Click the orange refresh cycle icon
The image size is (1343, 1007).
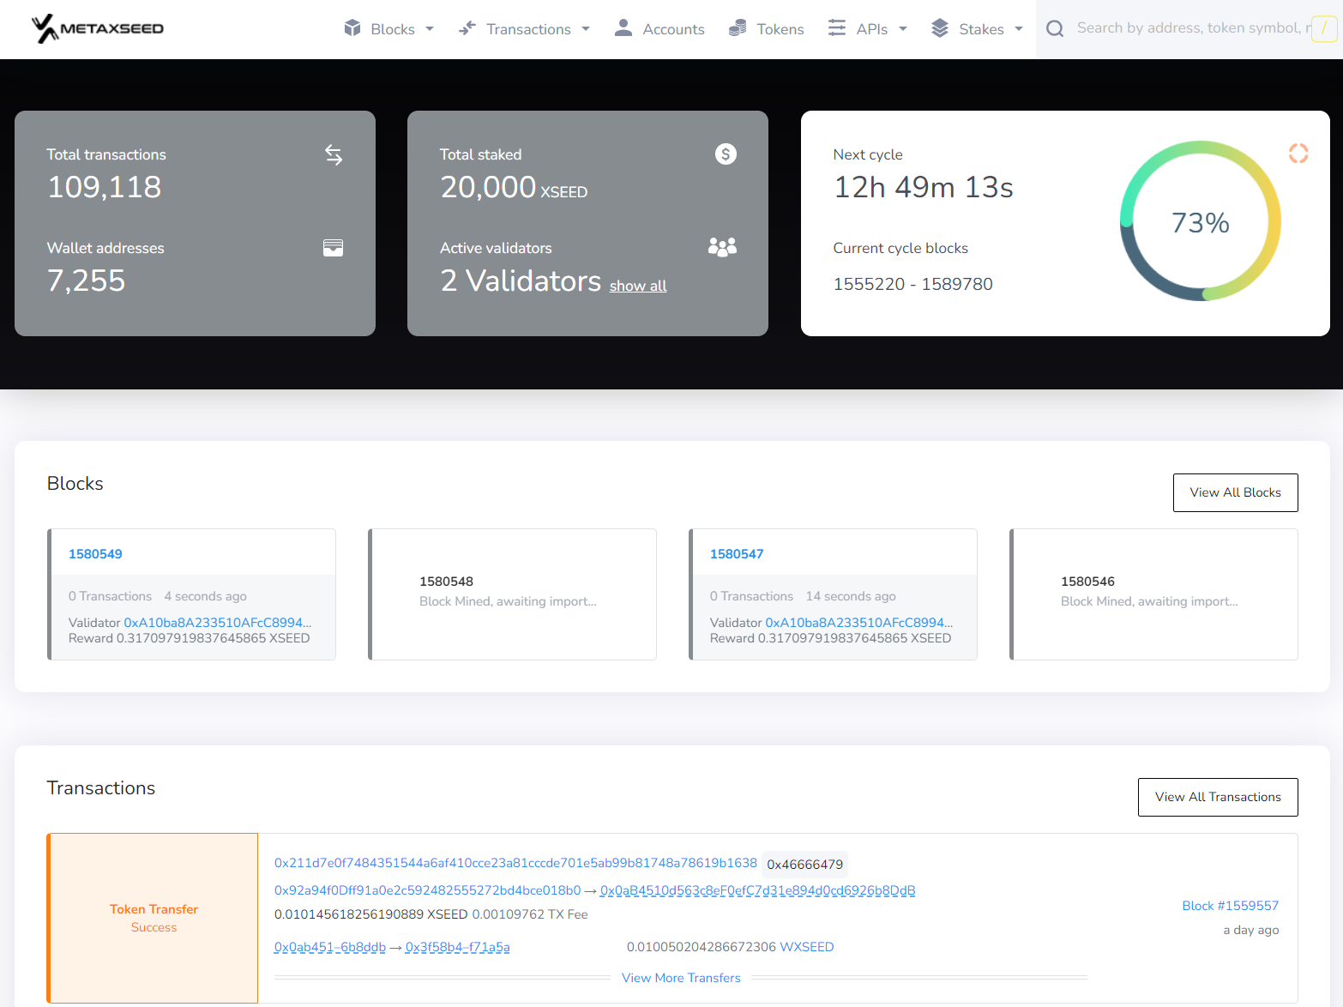(1298, 154)
